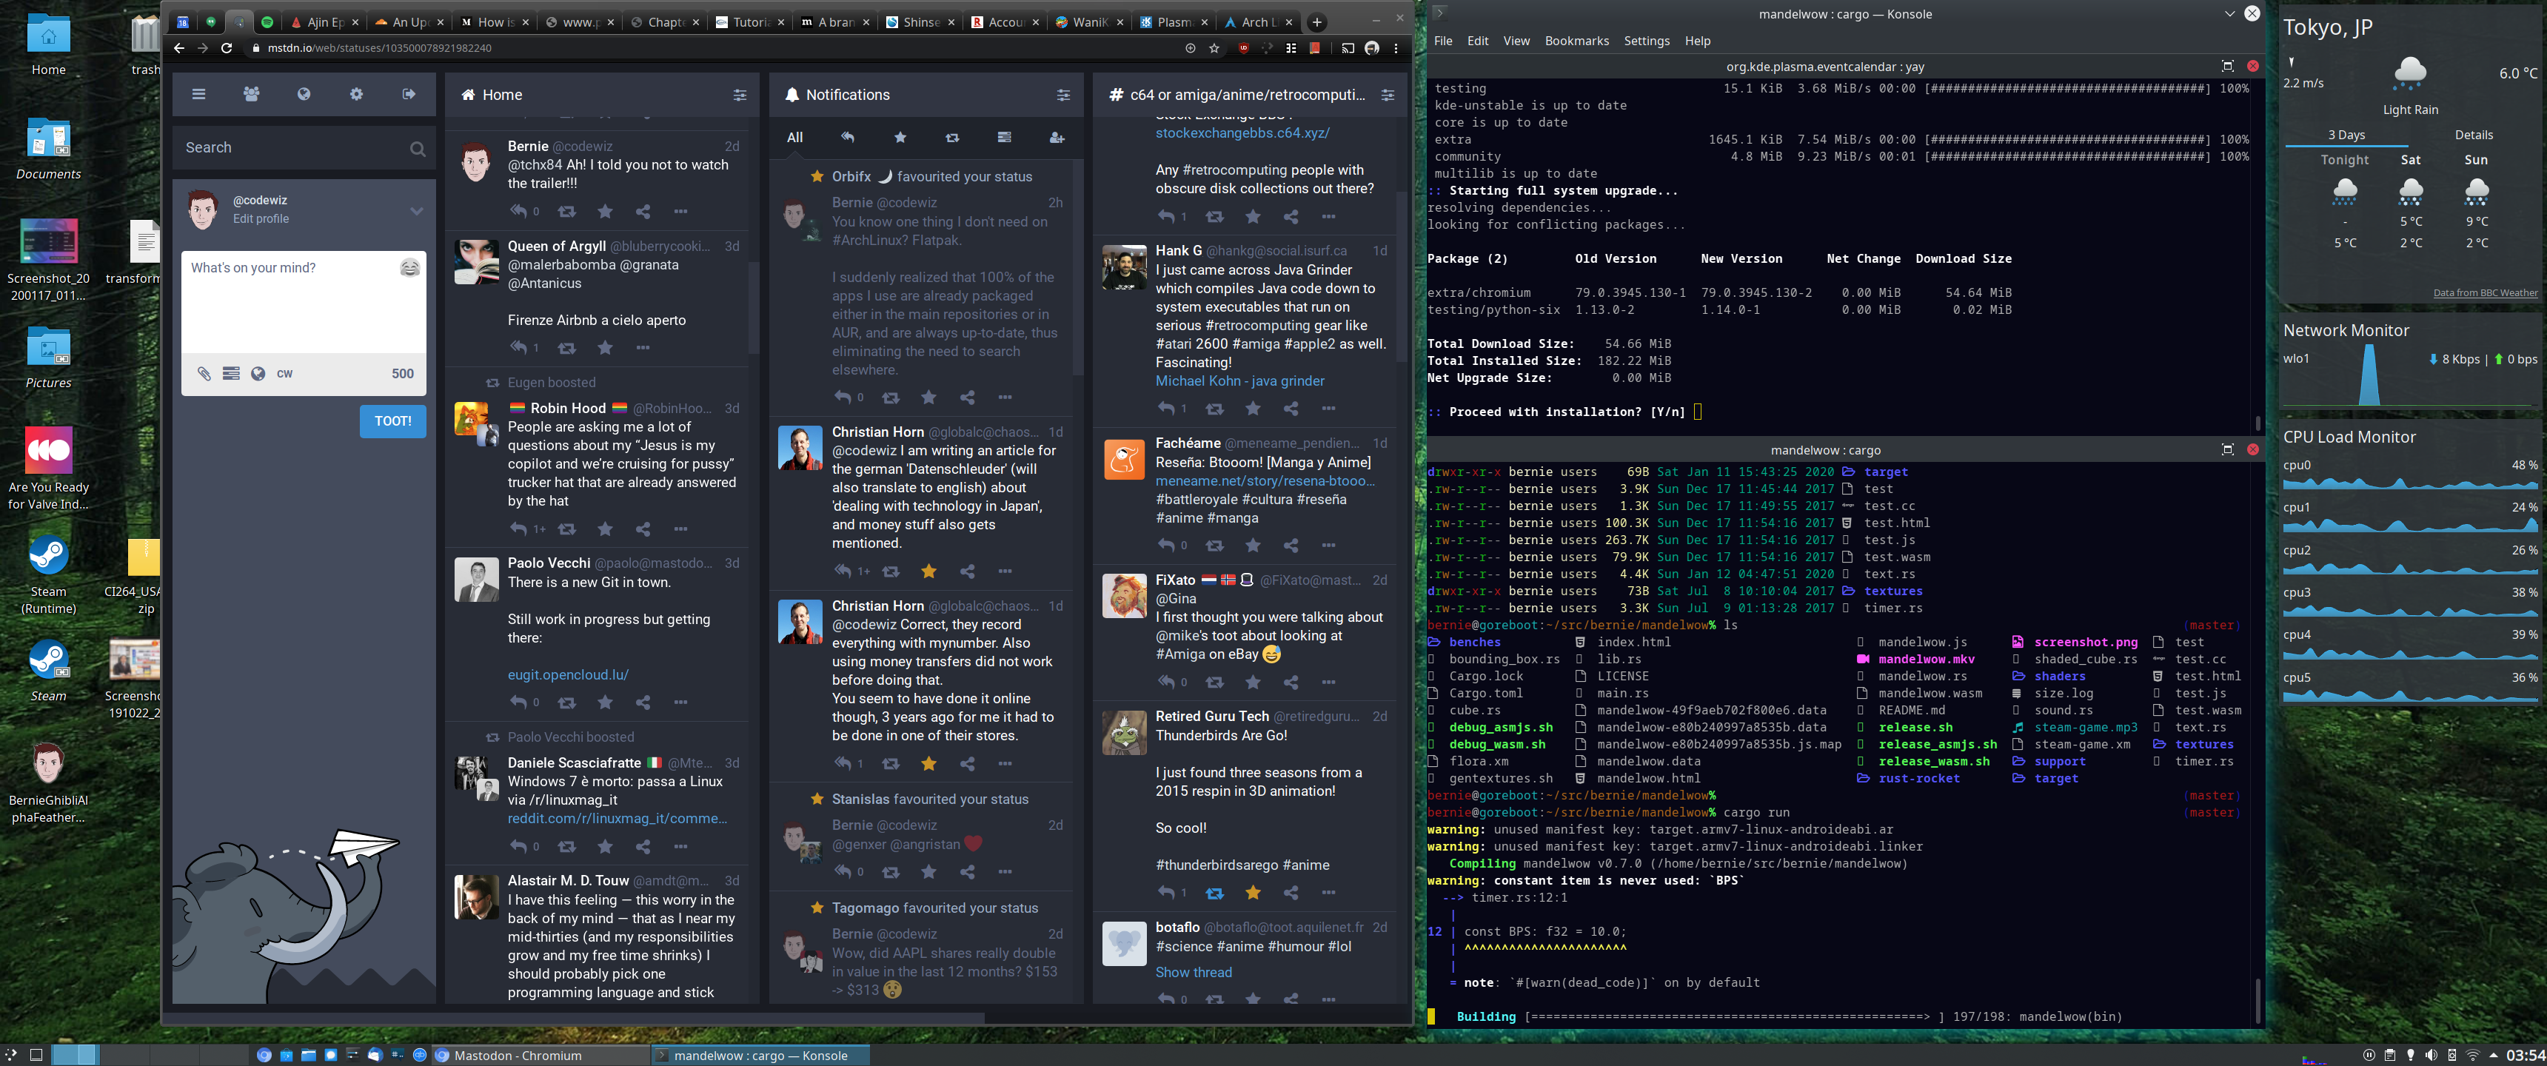
Task: Filter notifications by mentions tab
Action: pos(847,138)
